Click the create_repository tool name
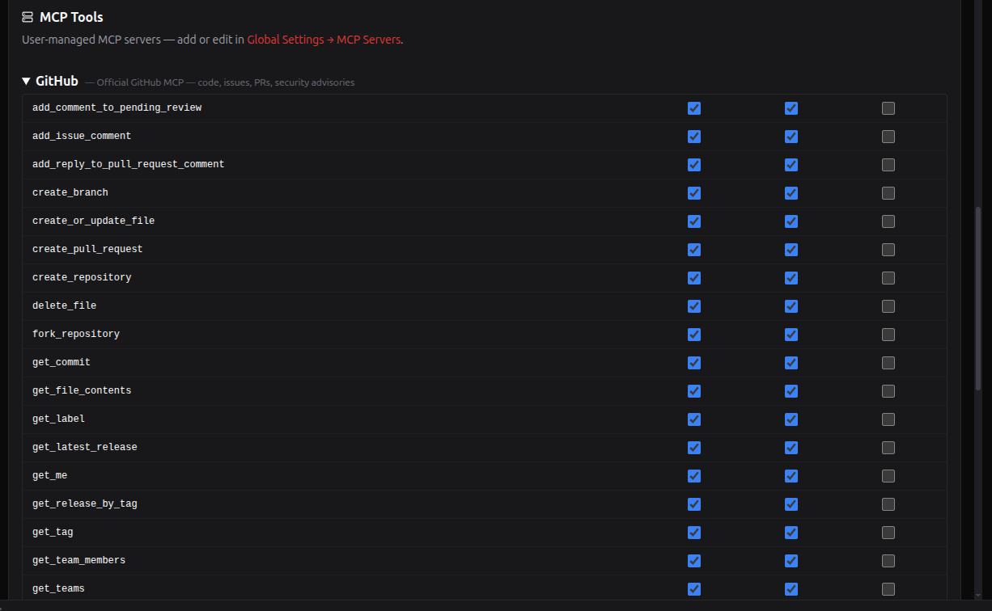Screen dimensions: 992x611 (x=82, y=277)
